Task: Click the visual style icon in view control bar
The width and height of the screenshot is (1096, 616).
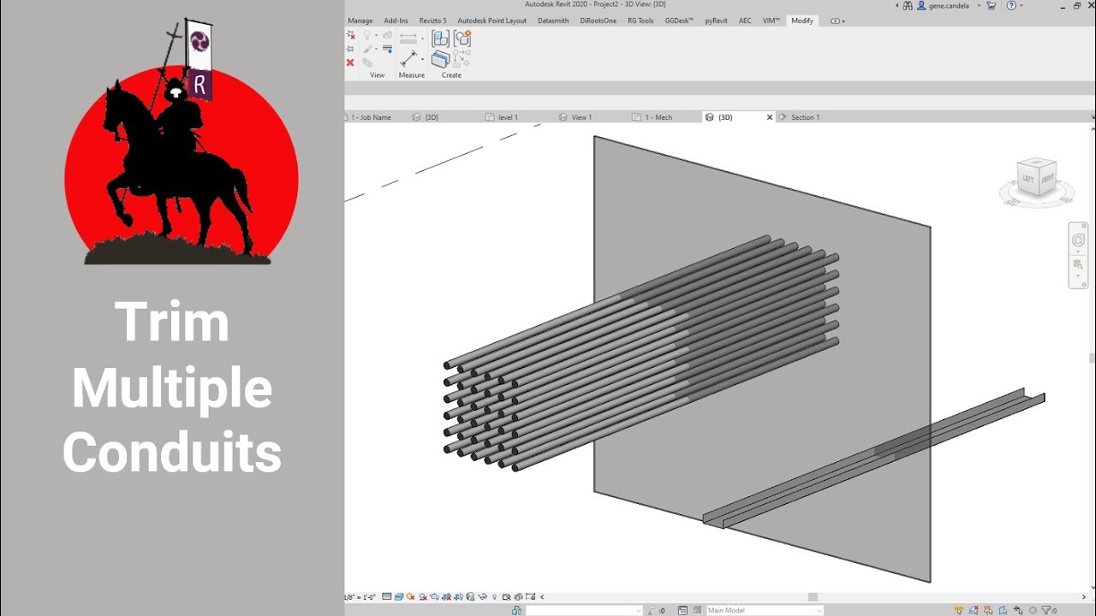Action: click(x=399, y=596)
